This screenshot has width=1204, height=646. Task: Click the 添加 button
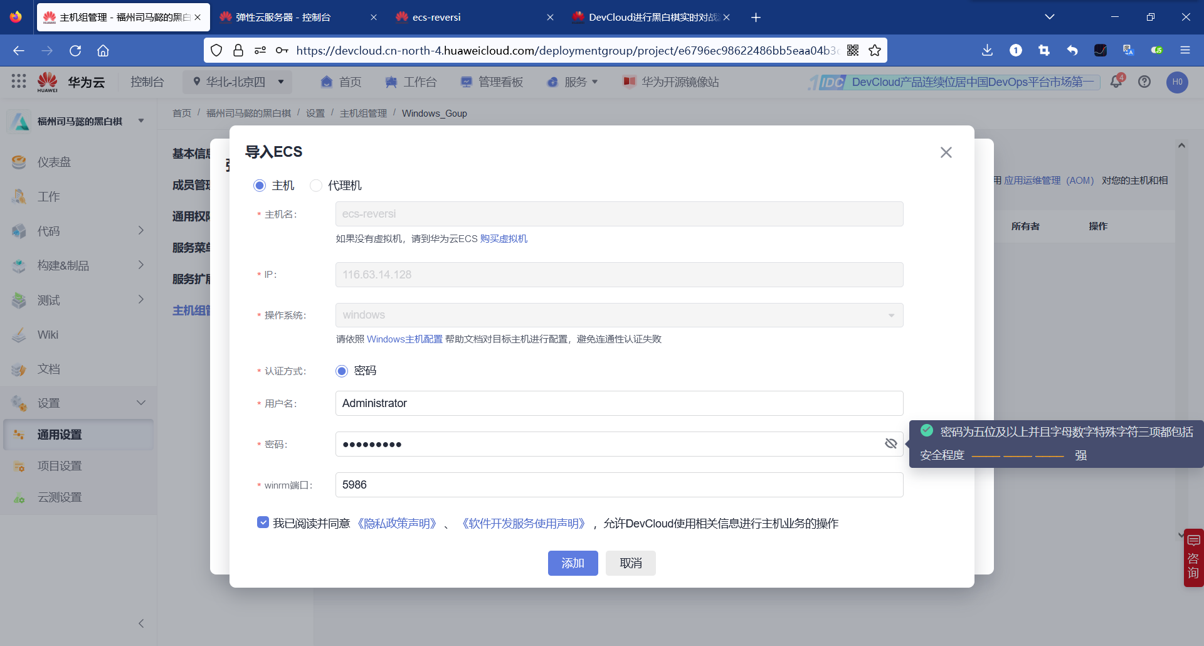(x=573, y=563)
